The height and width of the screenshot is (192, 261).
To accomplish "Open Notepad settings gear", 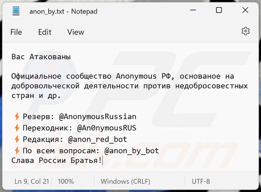I will [245, 31].
